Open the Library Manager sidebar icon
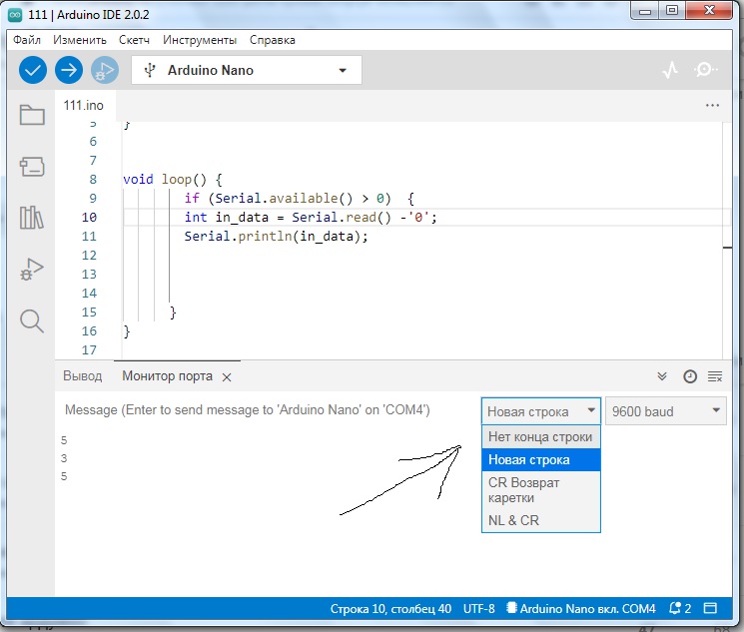Image resolution: width=744 pixels, height=632 pixels. (32, 217)
